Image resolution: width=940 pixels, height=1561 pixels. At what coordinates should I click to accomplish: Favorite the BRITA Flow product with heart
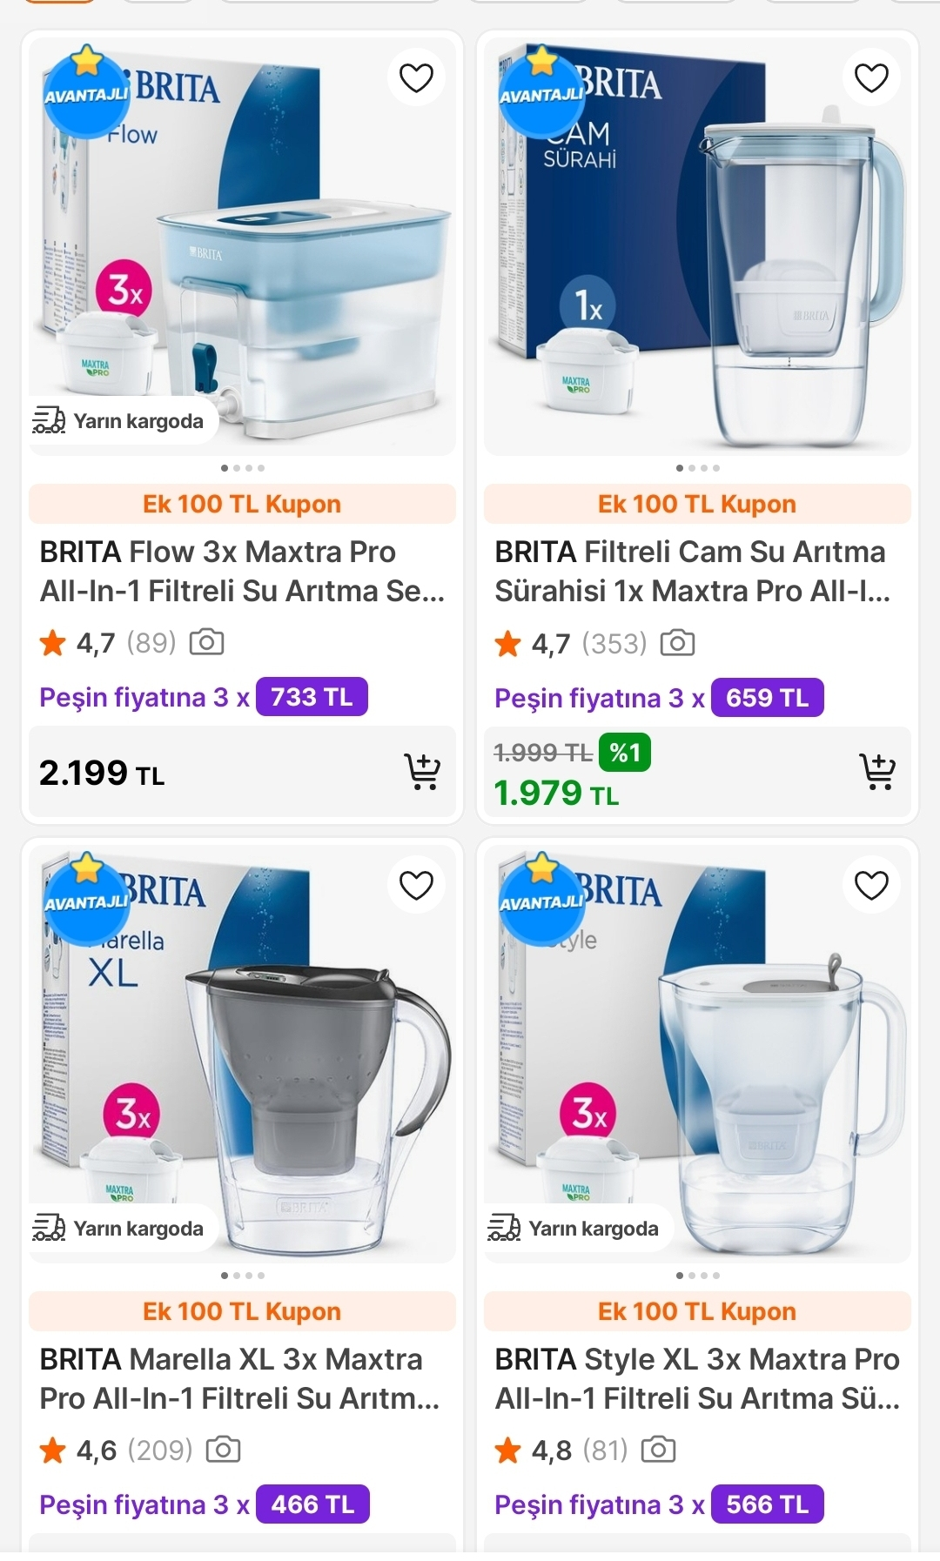[x=416, y=77]
